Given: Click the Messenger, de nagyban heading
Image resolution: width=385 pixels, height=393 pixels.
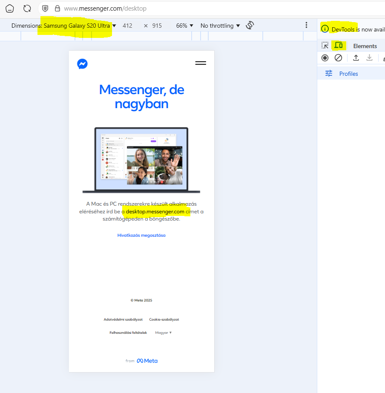Looking at the screenshot, I should [x=142, y=97].
